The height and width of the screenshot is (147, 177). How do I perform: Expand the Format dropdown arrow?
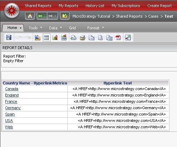(103, 27)
